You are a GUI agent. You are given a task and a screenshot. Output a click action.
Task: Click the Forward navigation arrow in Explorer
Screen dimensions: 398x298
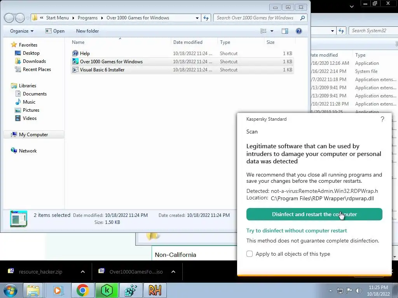20,18
